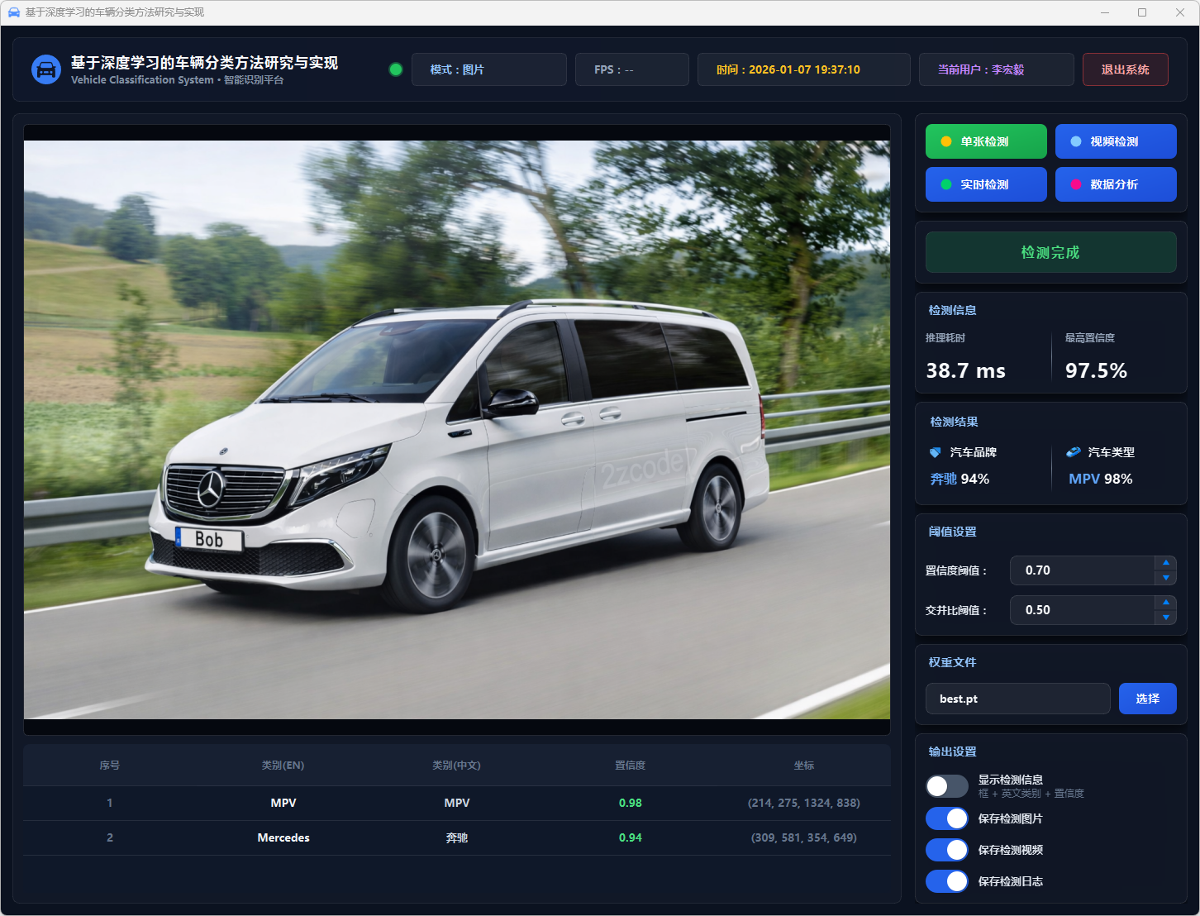Click the current user 李宏毅 label
The height and width of the screenshot is (916, 1200).
[997, 69]
